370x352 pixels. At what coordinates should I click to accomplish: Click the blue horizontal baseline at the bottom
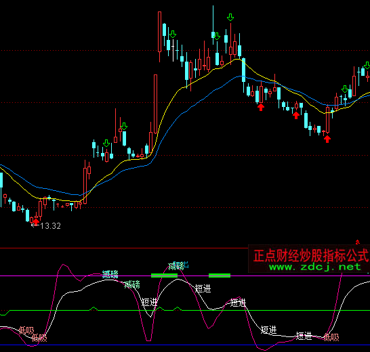[185, 345]
